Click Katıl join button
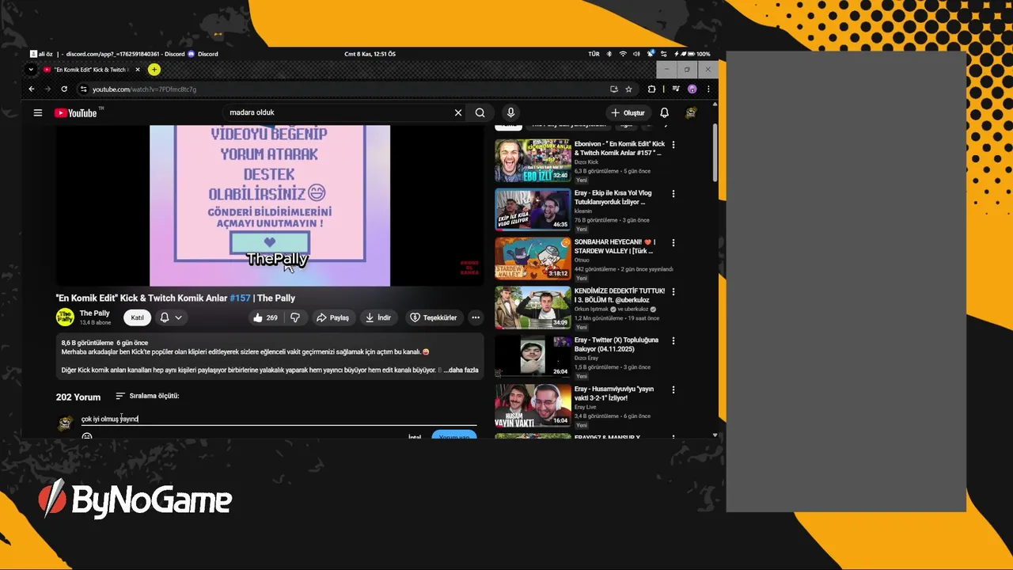 pos(137,317)
